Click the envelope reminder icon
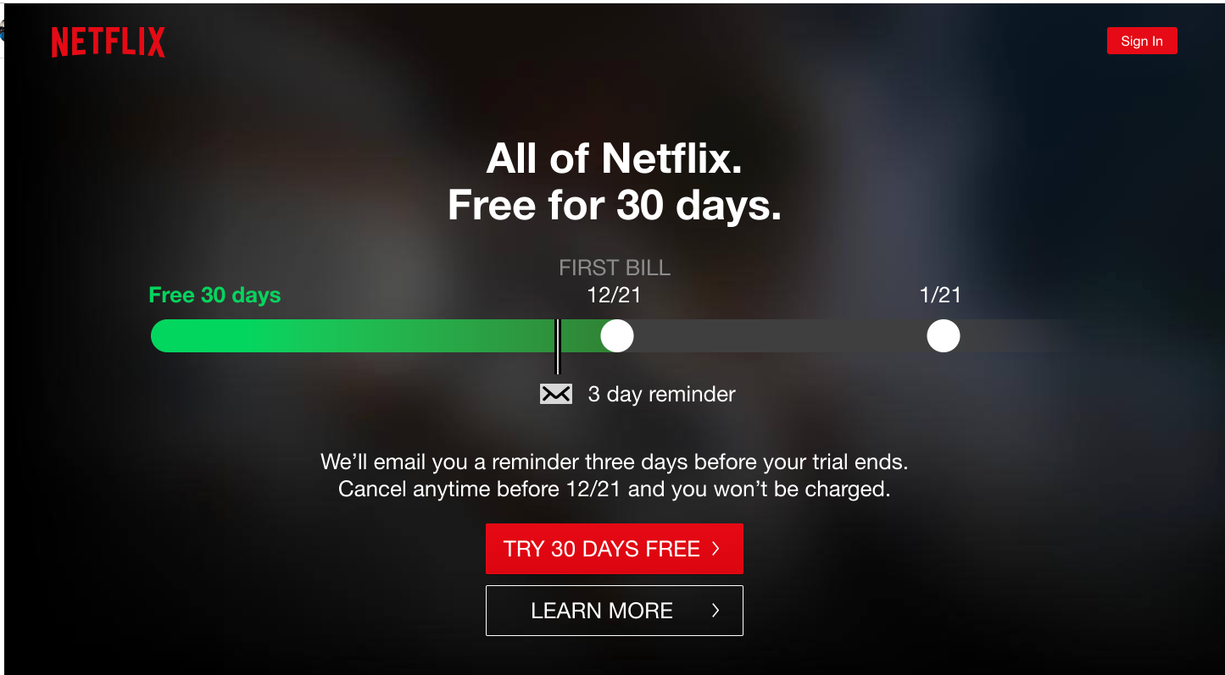The width and height of the screenshot is (1225, 675). (x=556, y=394)
